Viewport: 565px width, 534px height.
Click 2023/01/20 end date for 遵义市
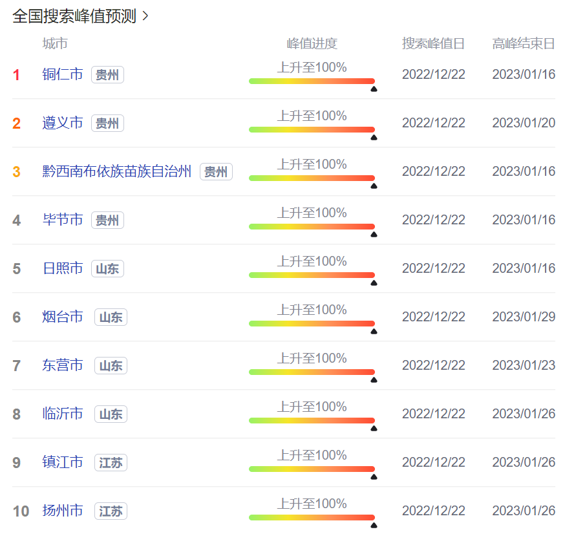524,123
